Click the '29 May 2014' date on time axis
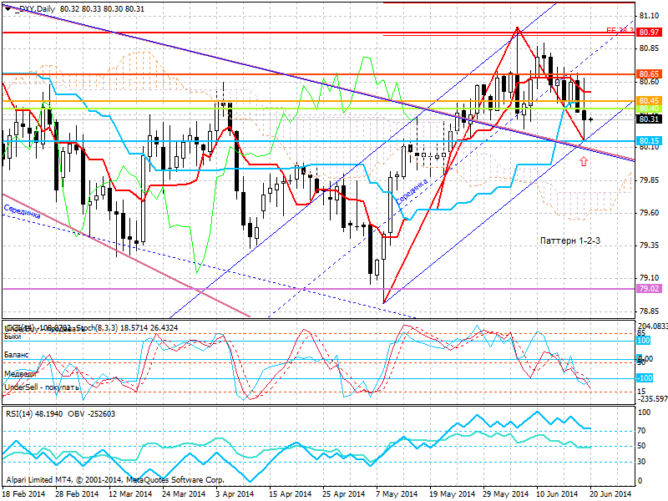668x501 pixels. click(505, 493)
